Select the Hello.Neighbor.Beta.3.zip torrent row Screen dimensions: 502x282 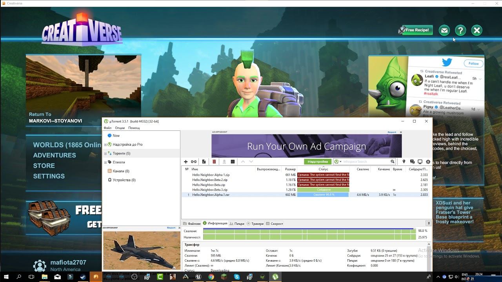click(x=306, y=190)
